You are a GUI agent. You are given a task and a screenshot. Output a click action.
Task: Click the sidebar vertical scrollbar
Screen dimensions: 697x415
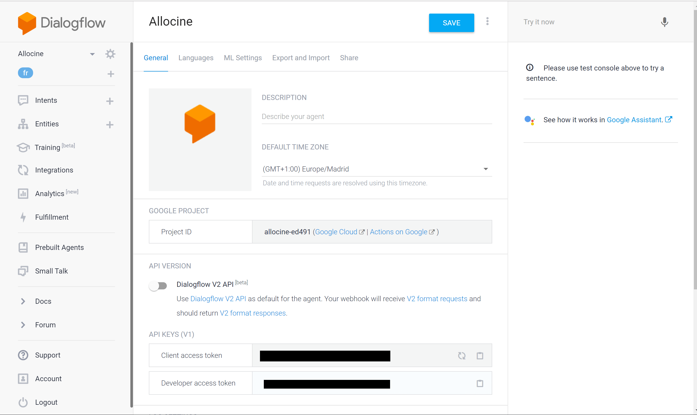(132, 225)
